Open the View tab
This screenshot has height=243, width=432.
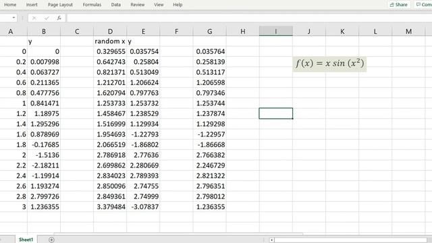159,5
